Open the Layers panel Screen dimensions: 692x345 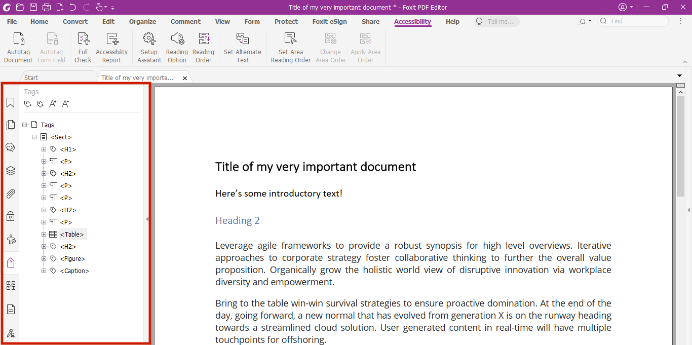(10, 171)
